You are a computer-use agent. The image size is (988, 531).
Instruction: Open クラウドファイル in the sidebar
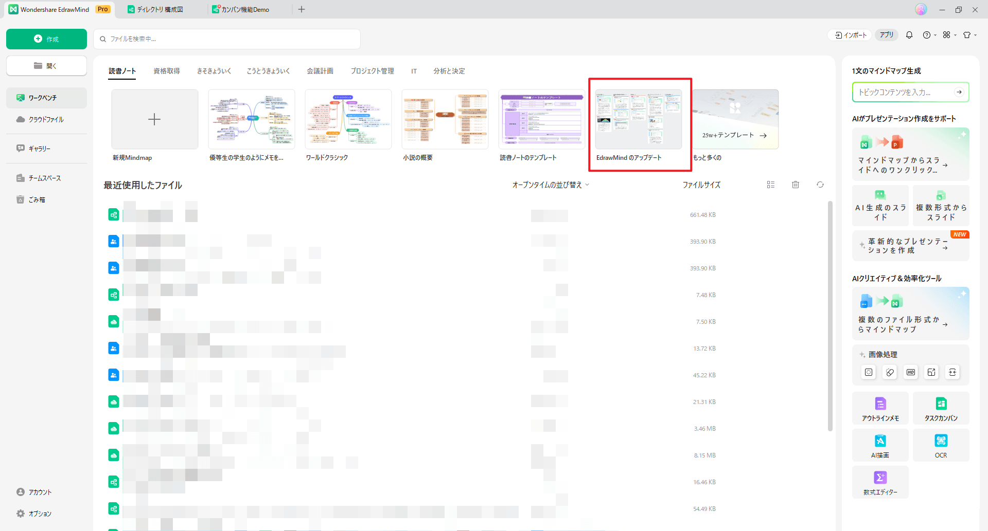click(x=46, y=119)
